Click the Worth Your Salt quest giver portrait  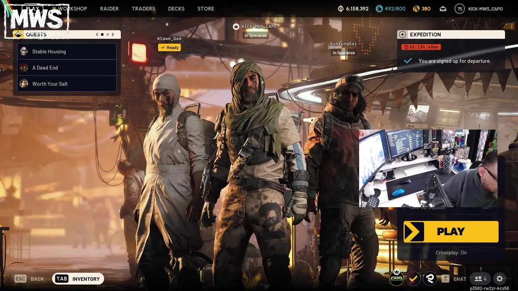(x=24, y=84)
